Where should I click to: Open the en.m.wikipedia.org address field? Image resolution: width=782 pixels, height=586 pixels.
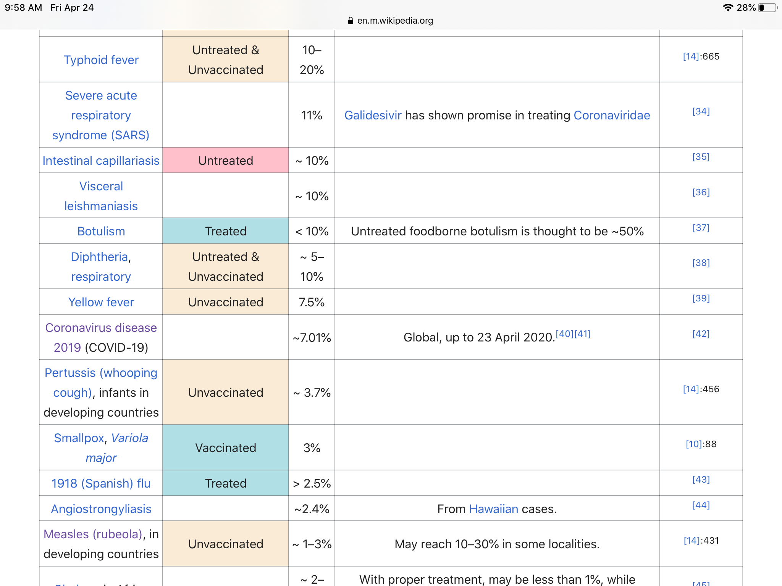coord(395,21)
